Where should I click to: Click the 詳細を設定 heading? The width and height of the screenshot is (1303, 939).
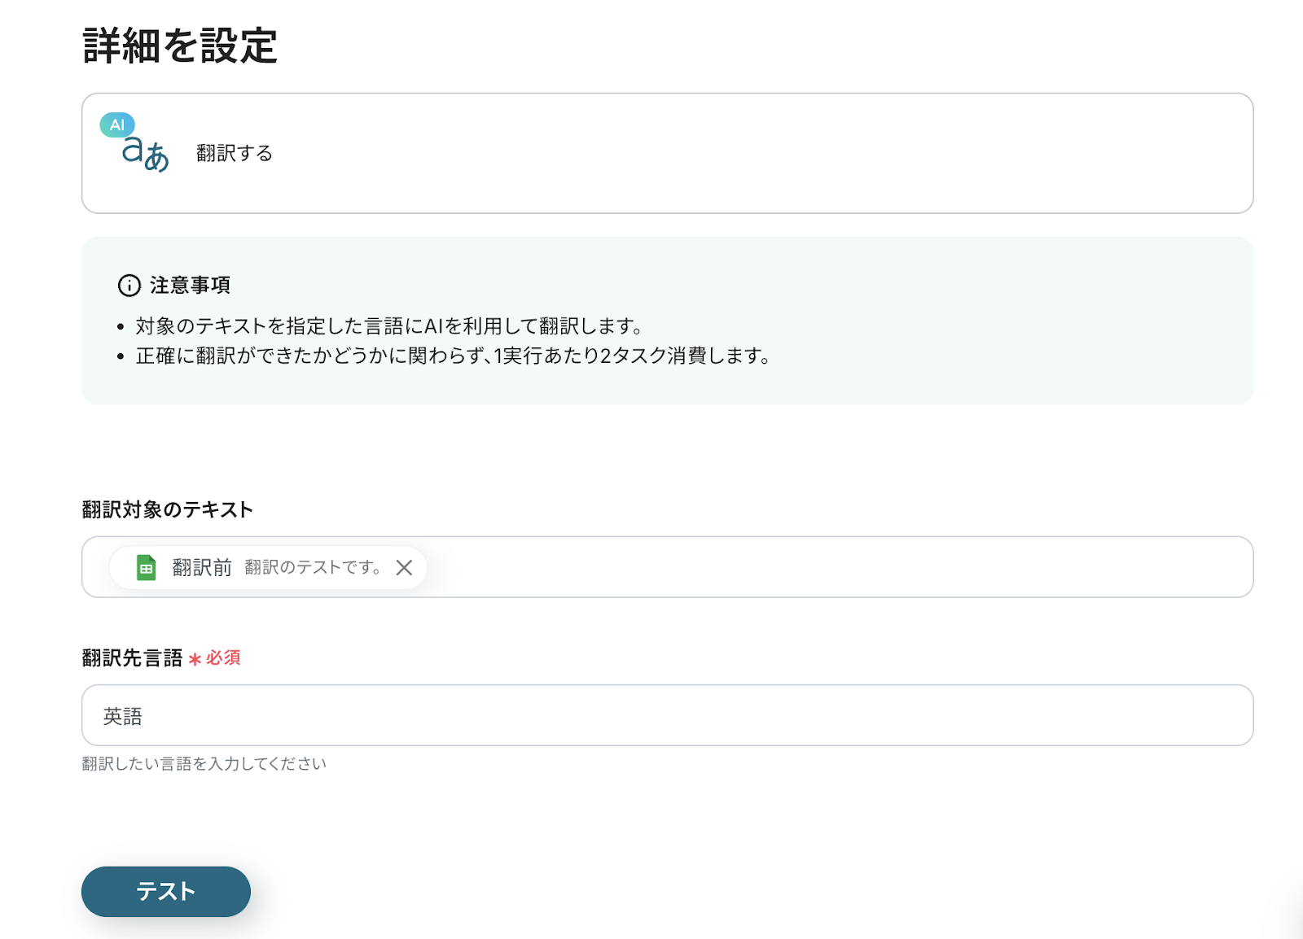tap(180, 46)
